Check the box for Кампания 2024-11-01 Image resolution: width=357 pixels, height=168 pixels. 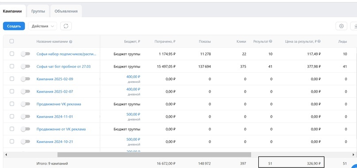[x=12, y=116]
